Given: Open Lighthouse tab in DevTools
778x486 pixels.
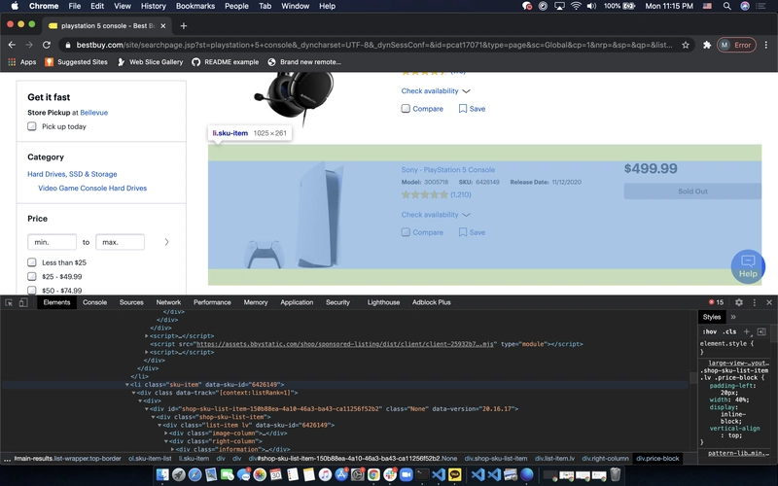Looking at the screenshot, I should click(x=383, y=302).
